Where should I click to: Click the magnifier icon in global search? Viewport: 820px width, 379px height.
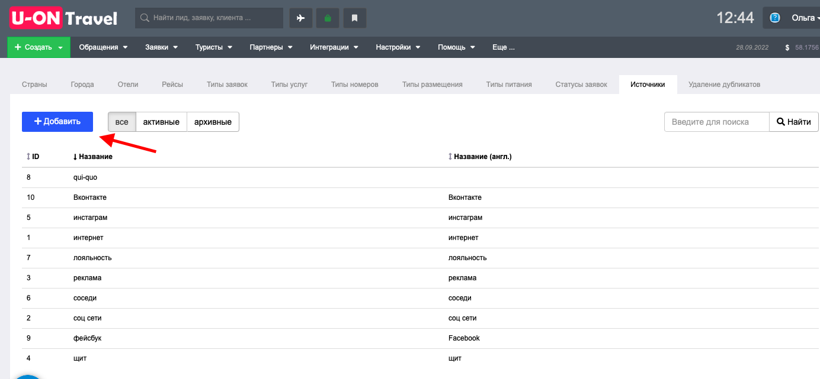click(x=144, y=18)
